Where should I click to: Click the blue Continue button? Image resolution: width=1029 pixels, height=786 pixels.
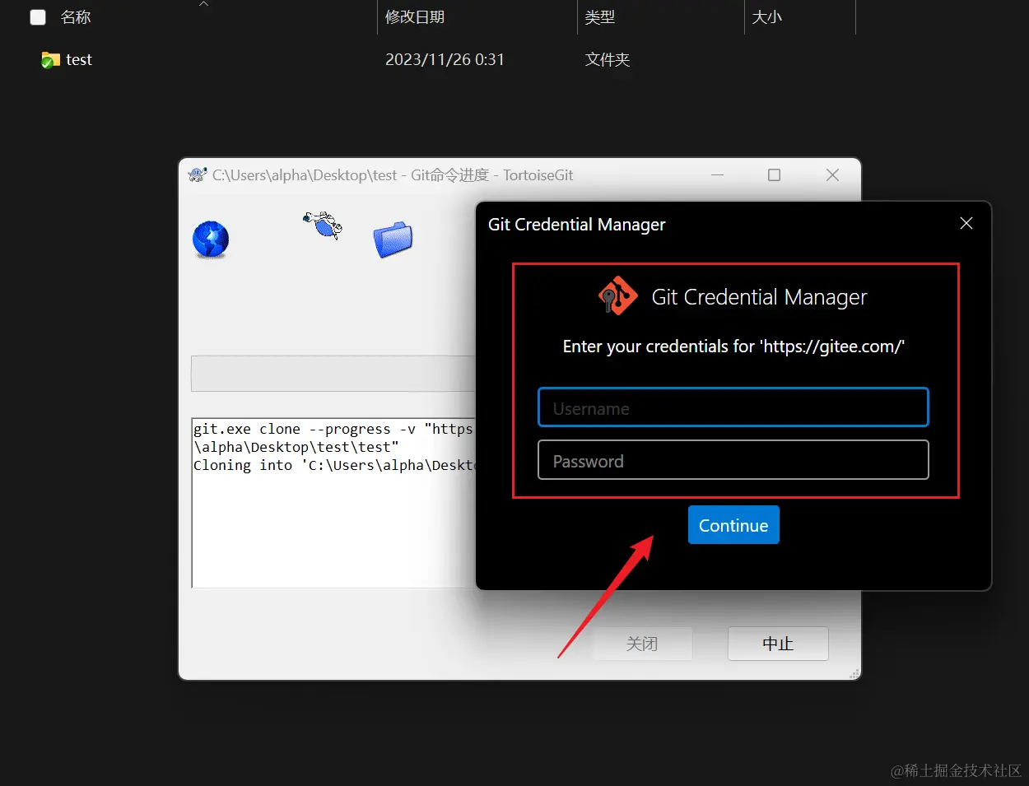[x=733, y=525]
